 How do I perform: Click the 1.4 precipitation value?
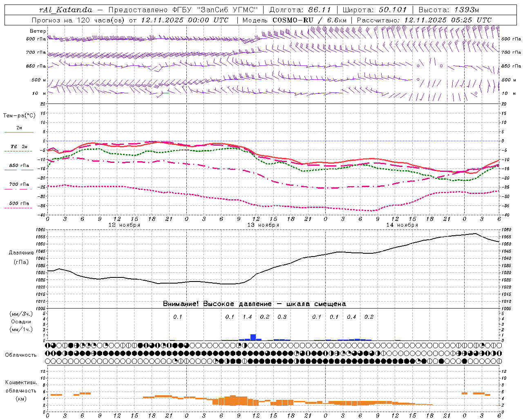tap(247, 317)
